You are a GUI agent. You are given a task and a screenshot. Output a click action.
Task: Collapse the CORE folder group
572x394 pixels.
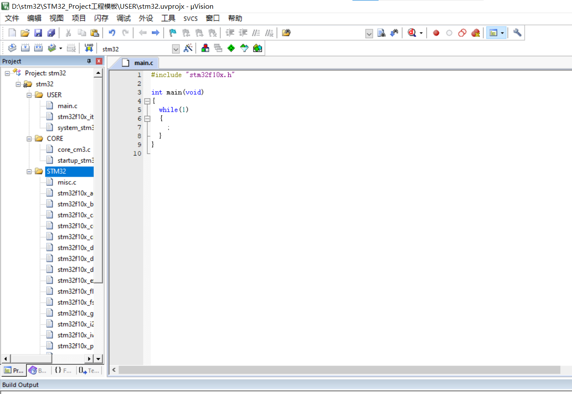pyautogui.click(x=29, y=139)
